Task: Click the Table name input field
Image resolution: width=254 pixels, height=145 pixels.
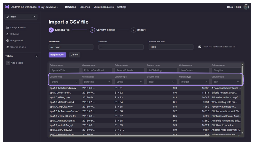Action: click(71, 47)
